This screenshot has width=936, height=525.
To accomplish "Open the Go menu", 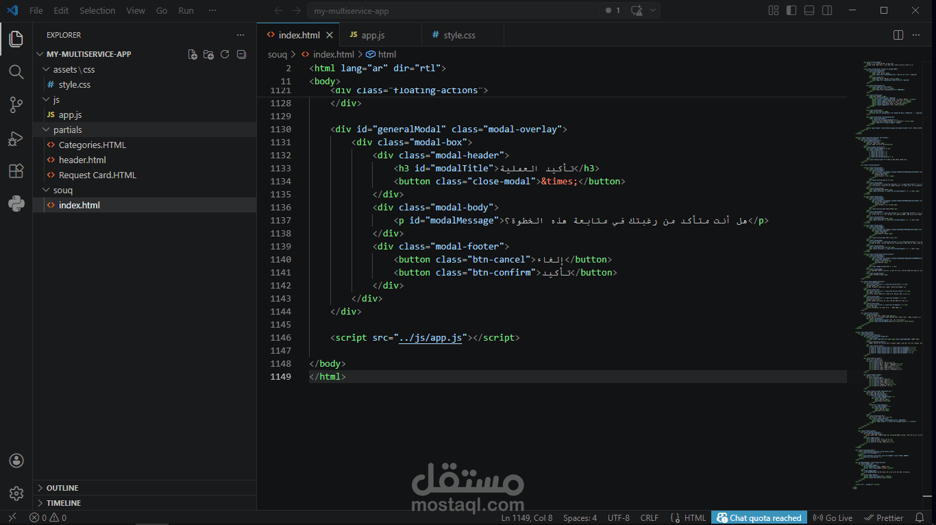I will (162, 10).
